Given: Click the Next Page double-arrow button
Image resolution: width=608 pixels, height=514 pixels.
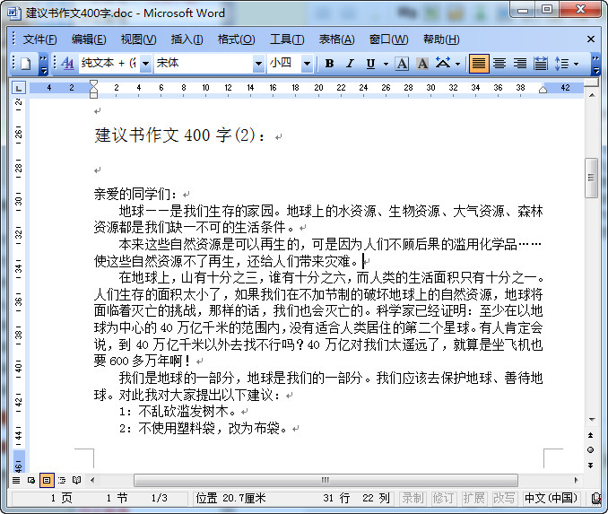Looking at the screenshot, I should click(x=591, y=466).
